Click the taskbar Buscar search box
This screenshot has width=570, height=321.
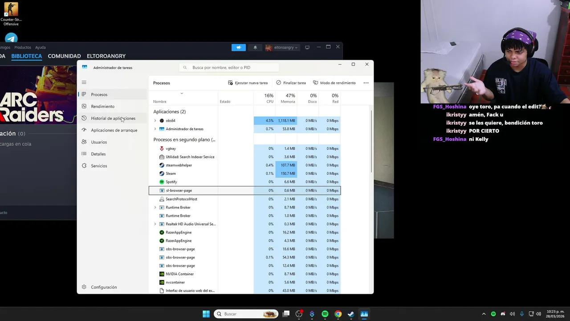pyautogui.click(x=246, y=314)
